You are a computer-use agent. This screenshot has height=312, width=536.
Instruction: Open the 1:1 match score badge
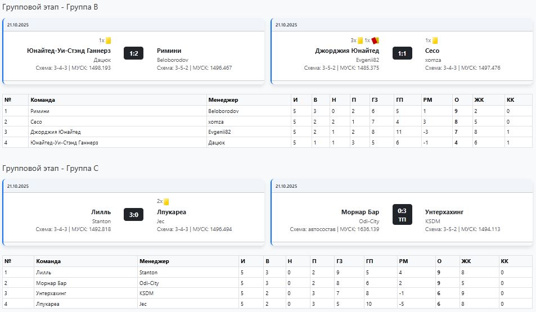[x=402, y=53]
